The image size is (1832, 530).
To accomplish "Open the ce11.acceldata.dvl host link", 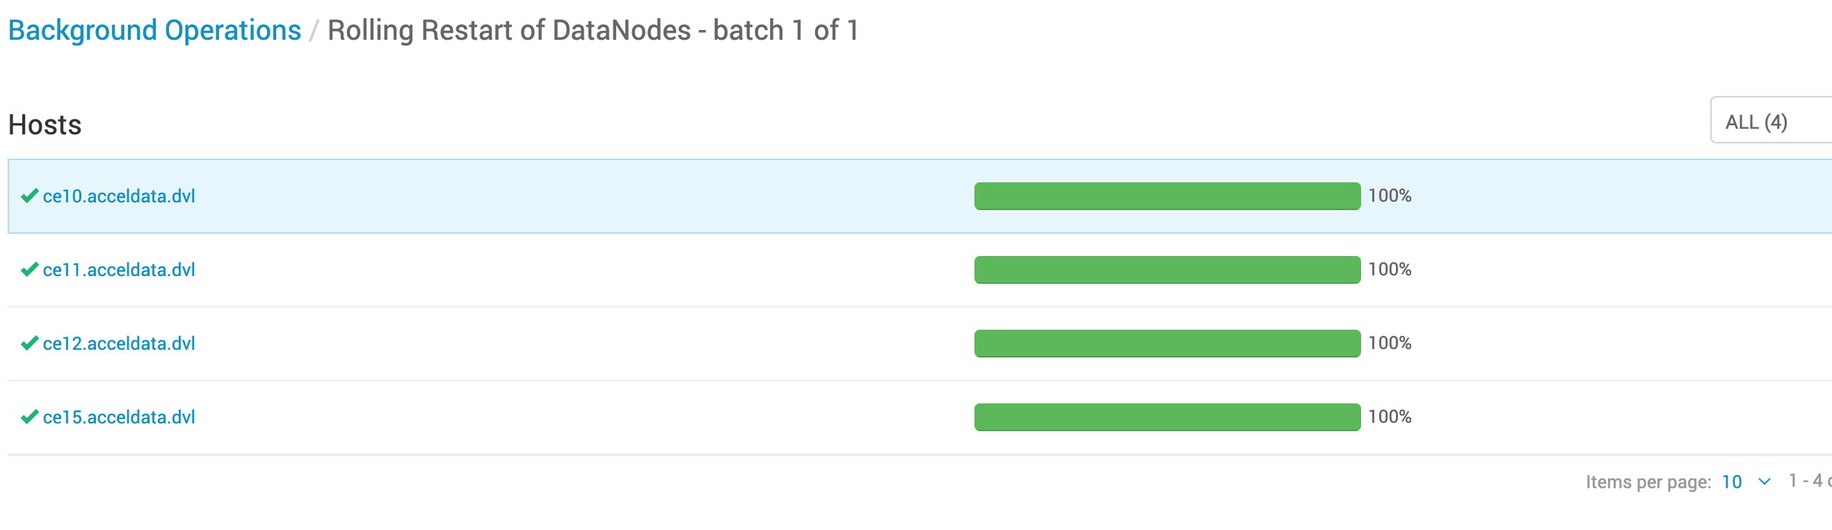I will [119, 270].
